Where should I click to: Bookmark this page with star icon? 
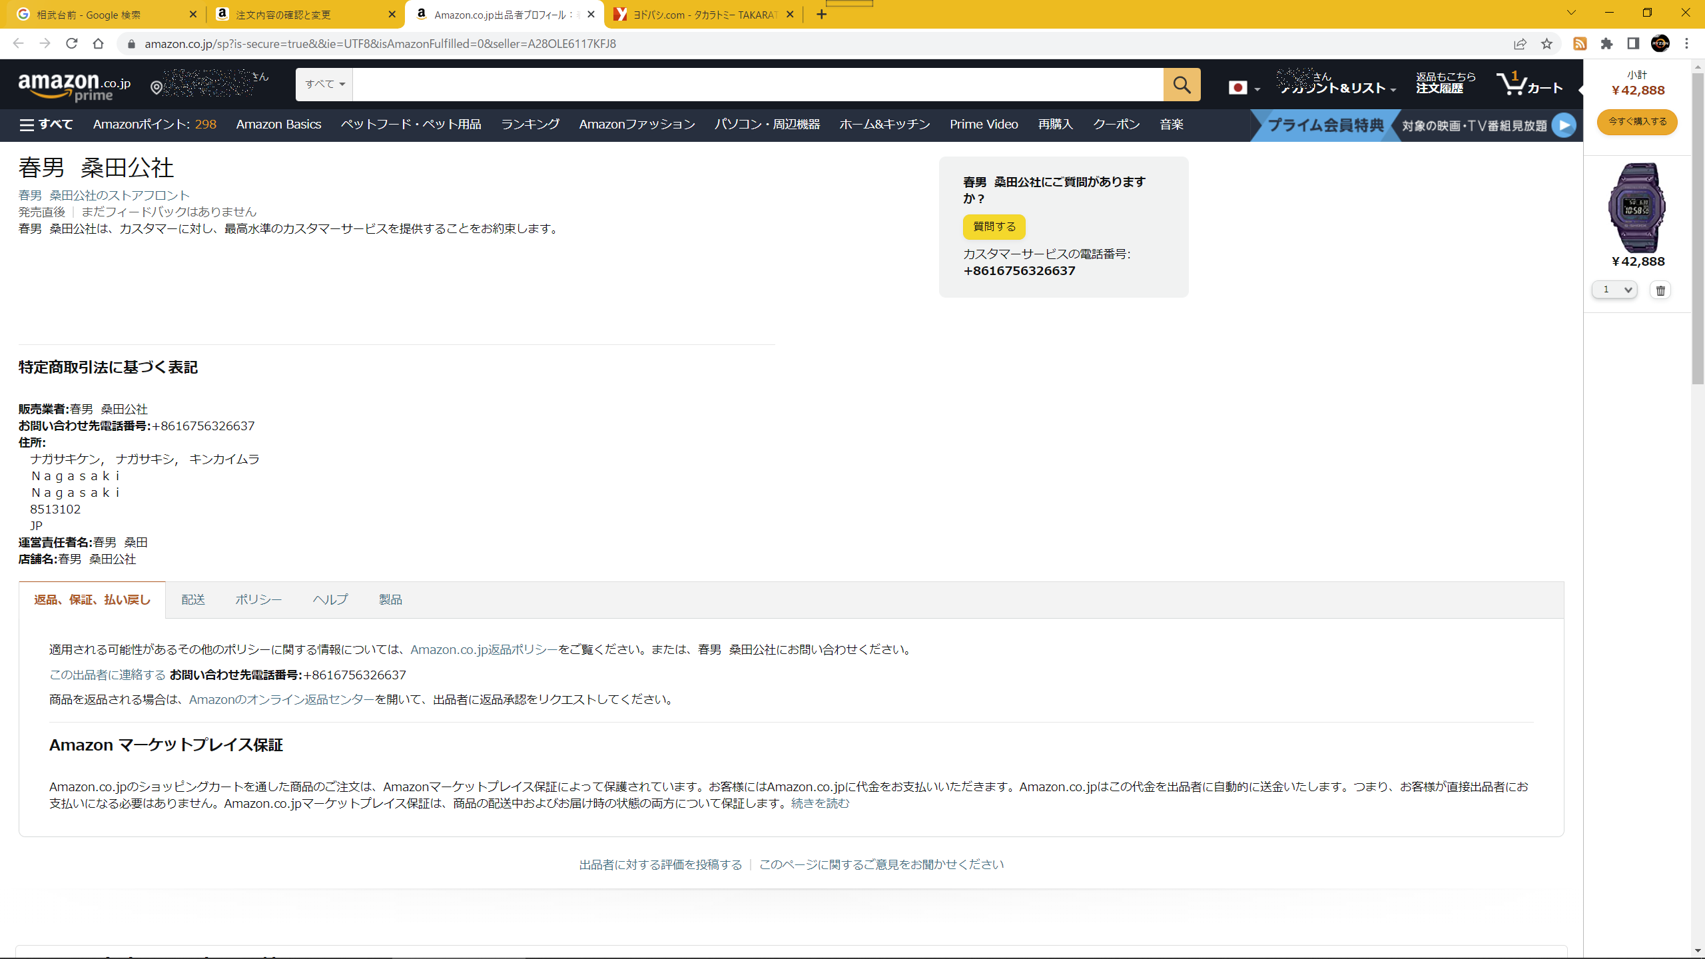coord(1546,44)
